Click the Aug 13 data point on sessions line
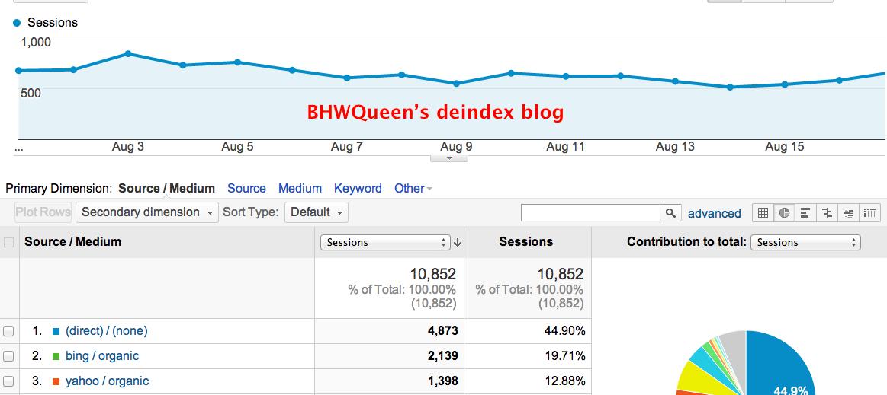Image resolution: width=887 pixels, height=395 pixels. tap(675, 81)
